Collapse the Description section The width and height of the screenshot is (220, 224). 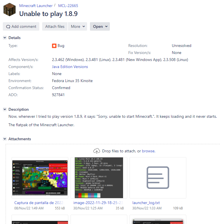pyautogui.click(x=5, y=109)
